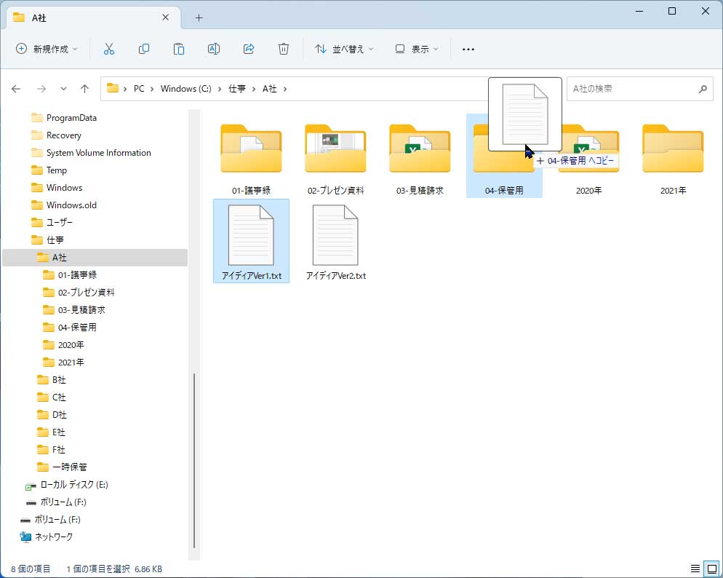723x578 pixels.
Task: Select 02-プレゼン資料 in the navigation tree
Action: tap(79, 293)
